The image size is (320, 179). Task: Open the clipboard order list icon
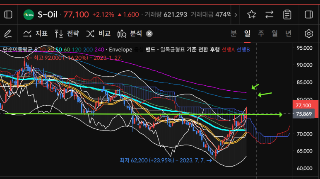[287, 15]
